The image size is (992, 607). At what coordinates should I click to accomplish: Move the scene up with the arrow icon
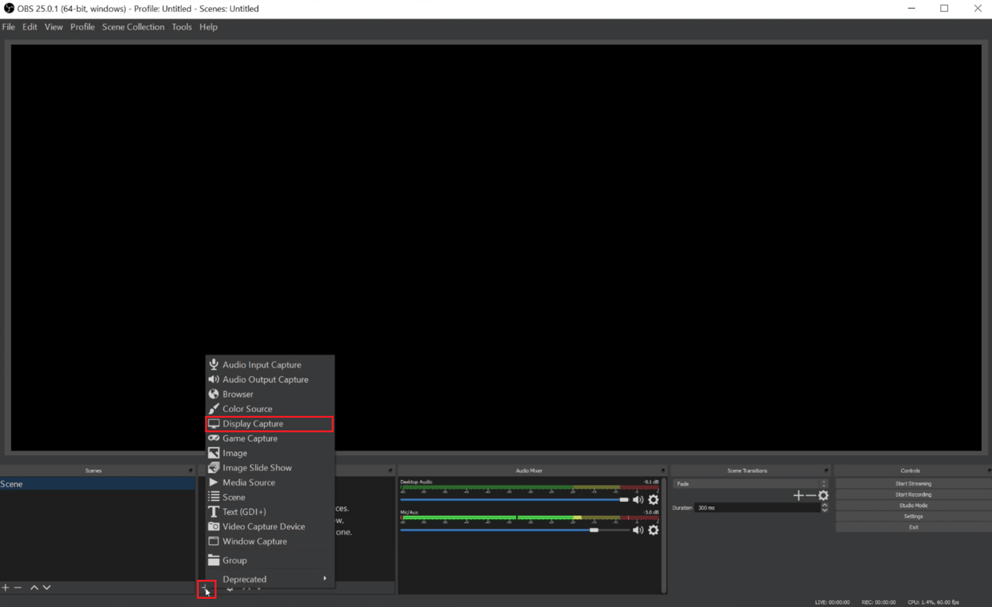coord(35,587)
